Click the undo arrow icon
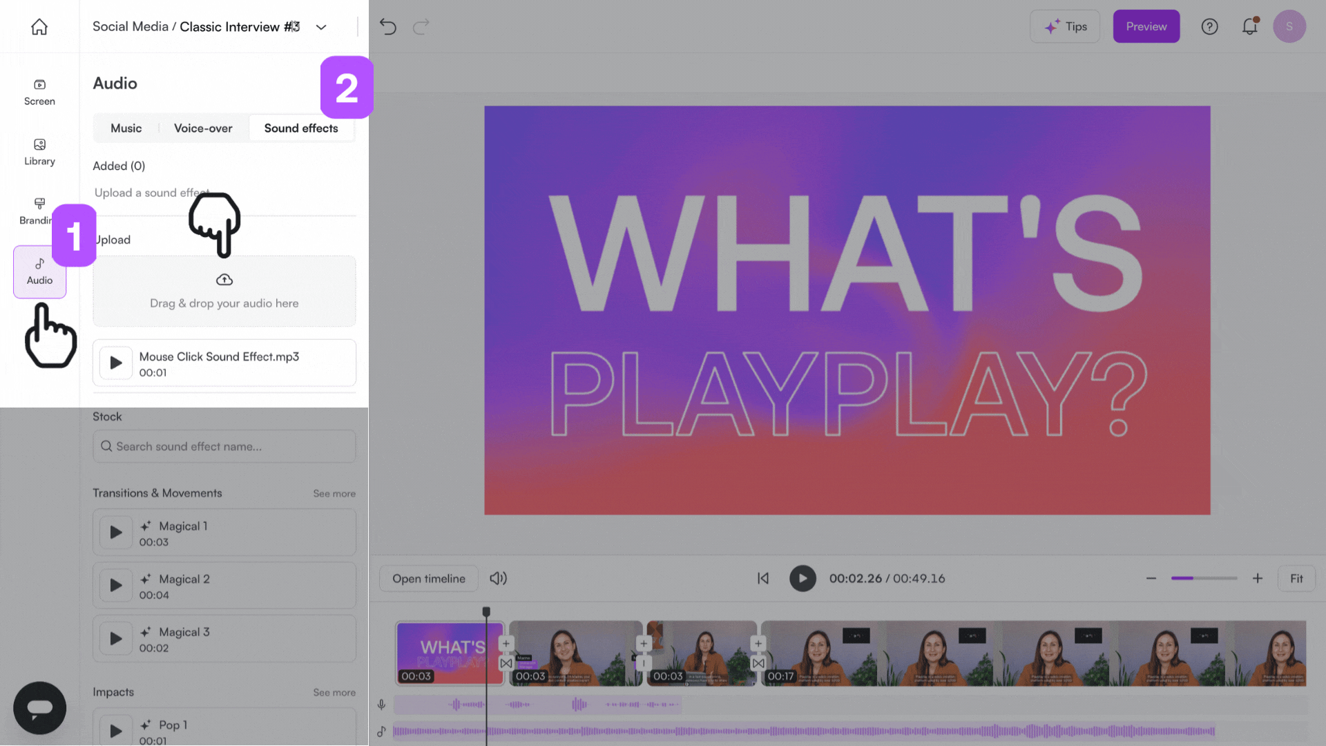The width and height of the screenshot is (1326, 746). click(x=388, y=27)
